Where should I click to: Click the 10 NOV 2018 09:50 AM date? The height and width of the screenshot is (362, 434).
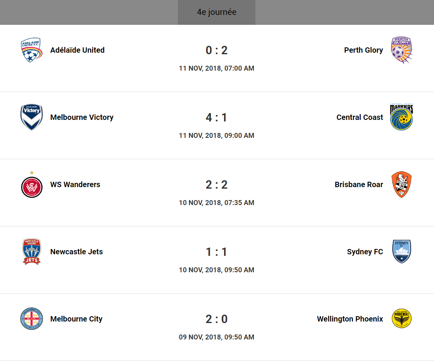tap(216, 270)
